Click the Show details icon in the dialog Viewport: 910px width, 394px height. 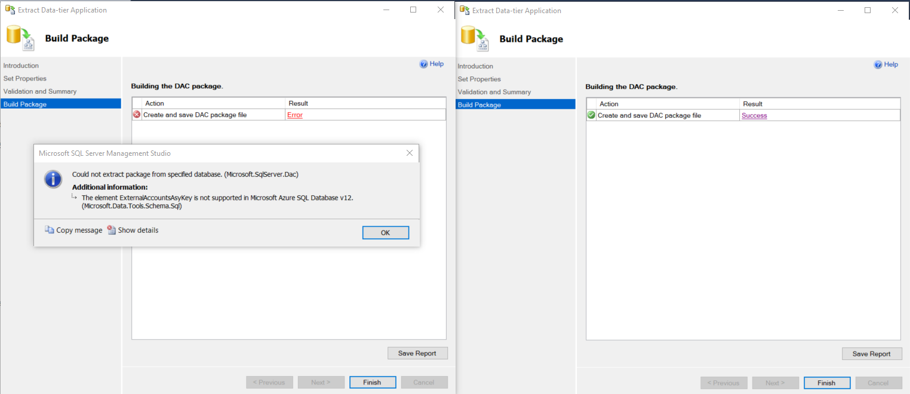[110, 230]
